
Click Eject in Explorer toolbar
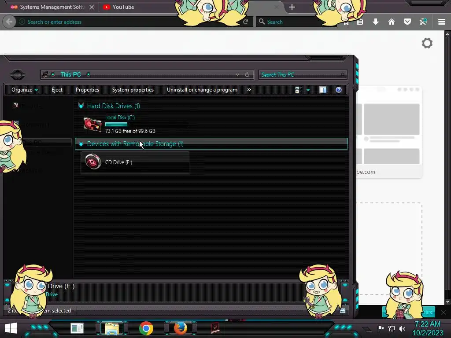(57, 90)
